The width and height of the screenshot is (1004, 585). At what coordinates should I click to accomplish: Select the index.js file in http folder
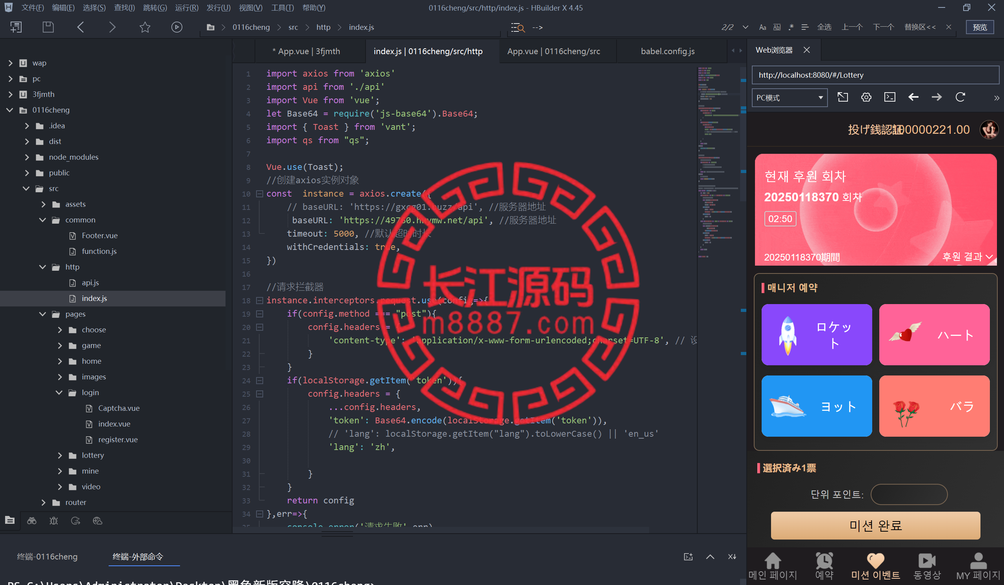[x=95, y=298]
